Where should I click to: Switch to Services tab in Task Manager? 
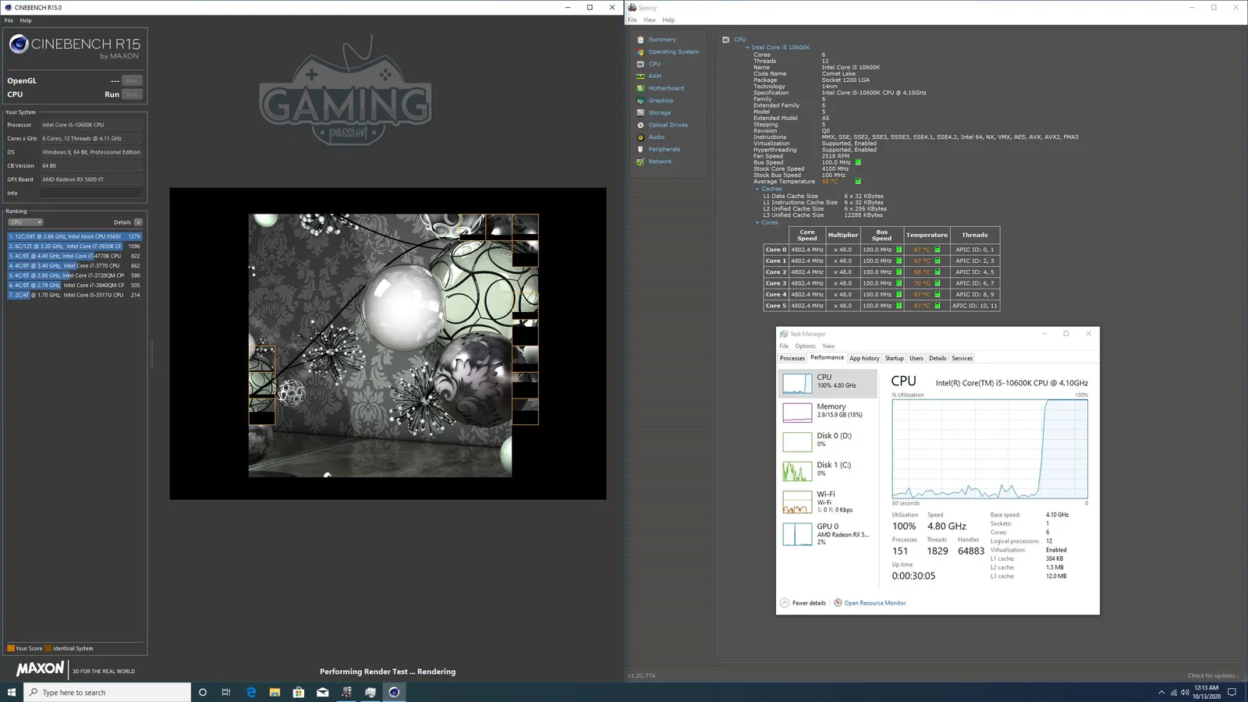[962, 358]
